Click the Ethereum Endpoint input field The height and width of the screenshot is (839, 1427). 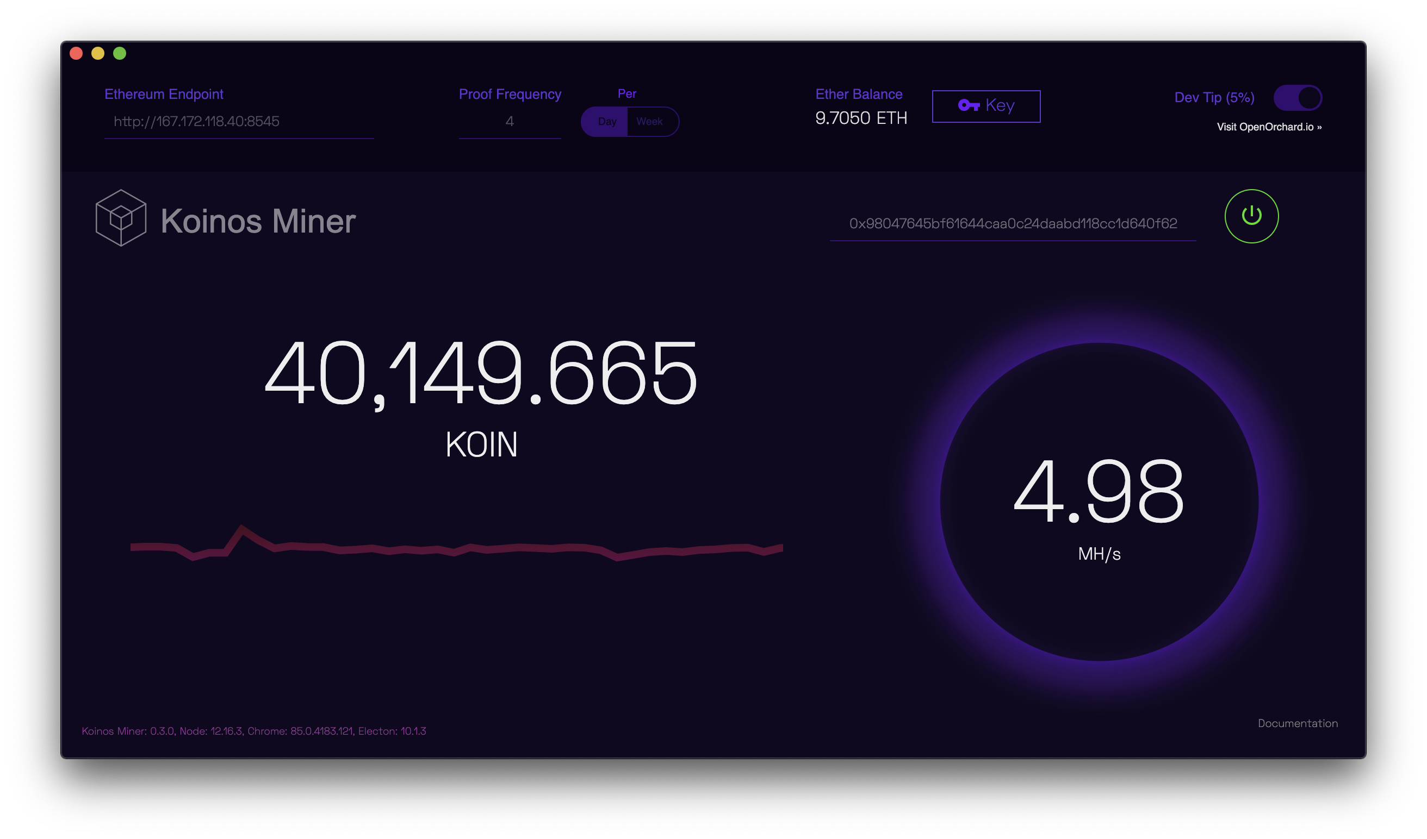(238, 121)
